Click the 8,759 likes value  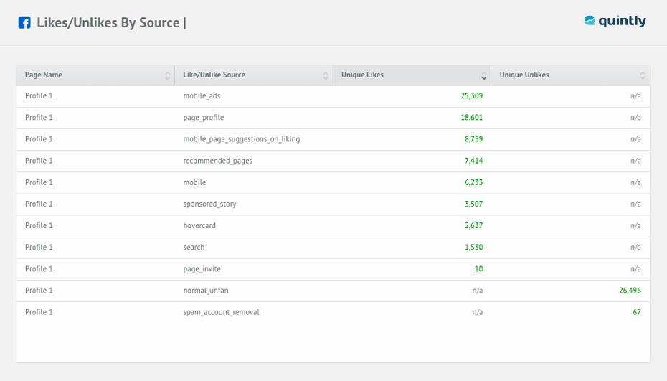pos(473,139)
